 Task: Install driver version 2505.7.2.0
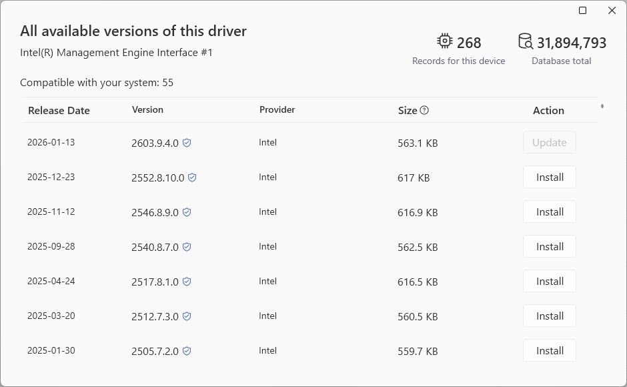pos(550,350)
